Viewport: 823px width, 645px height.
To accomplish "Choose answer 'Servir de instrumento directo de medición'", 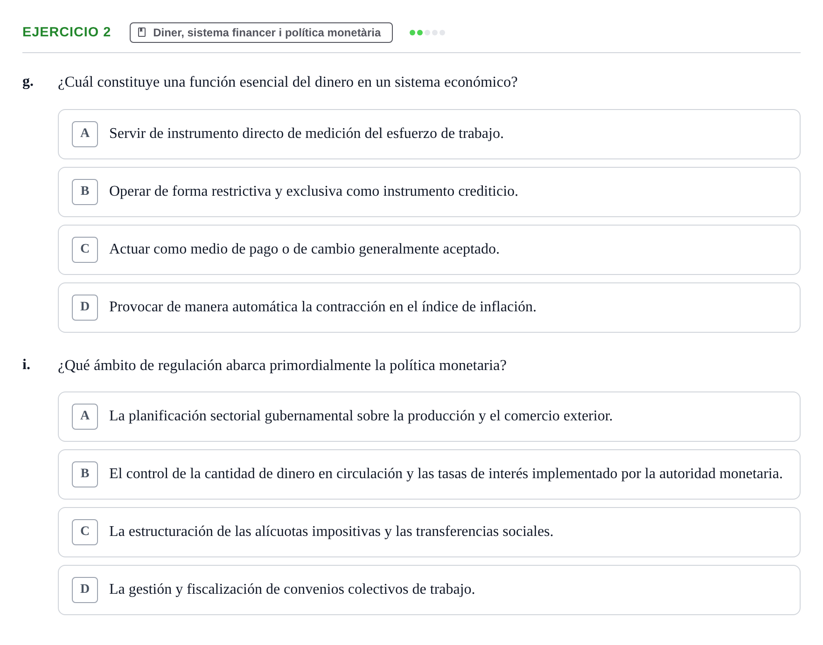I will tap(429, 134).
